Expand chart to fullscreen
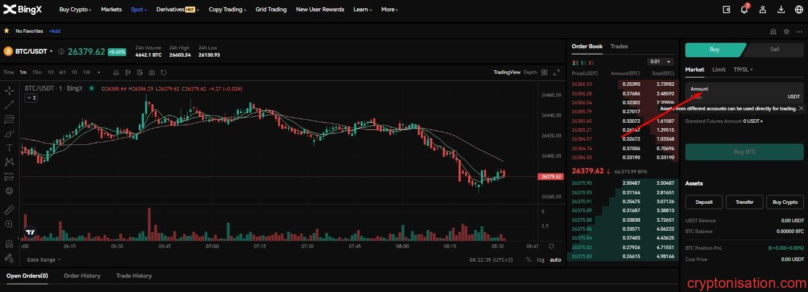This screenshot has height=292, width=808. click(x=557, y=73)
